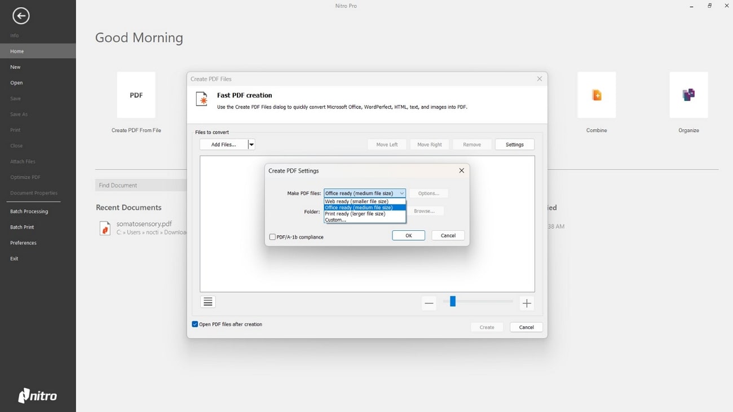Click the Recent Documents heading
733x412 pixels.
[129, 208]
